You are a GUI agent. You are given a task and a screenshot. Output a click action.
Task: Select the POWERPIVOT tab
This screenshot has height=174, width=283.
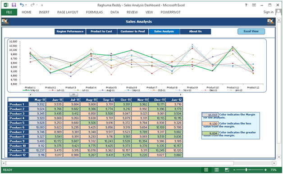coord(170,12)
